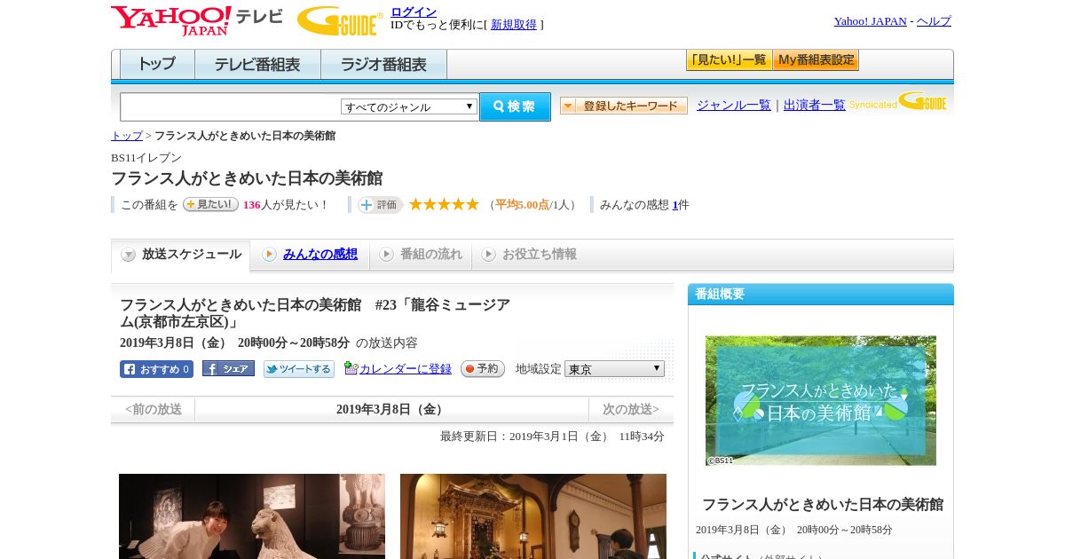Click the Yahoo! JAPAN テレビ logo
The width and height of the screenshot is (1065, 559).
[x=197, y=20]
